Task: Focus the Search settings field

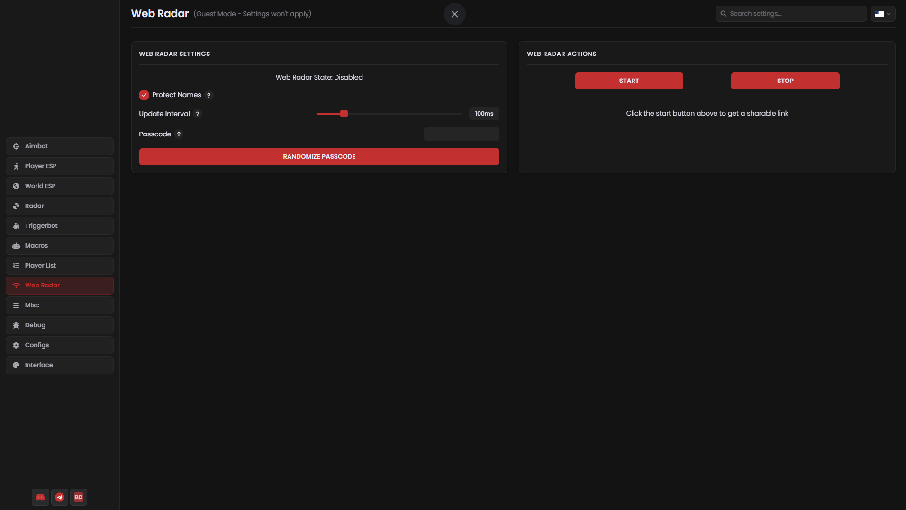Action: 791,14
